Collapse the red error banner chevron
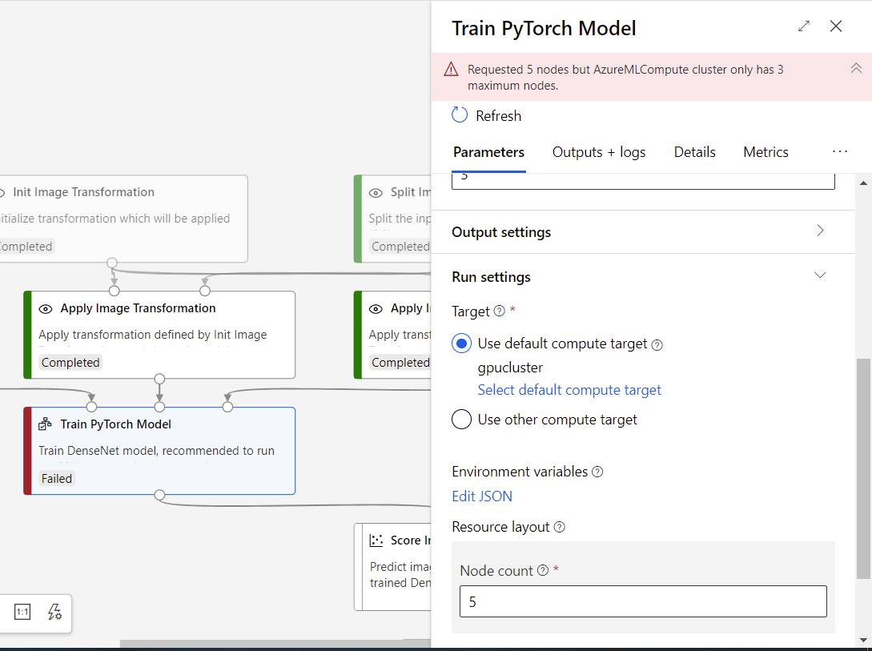872x651 pixels. [856, 69]
